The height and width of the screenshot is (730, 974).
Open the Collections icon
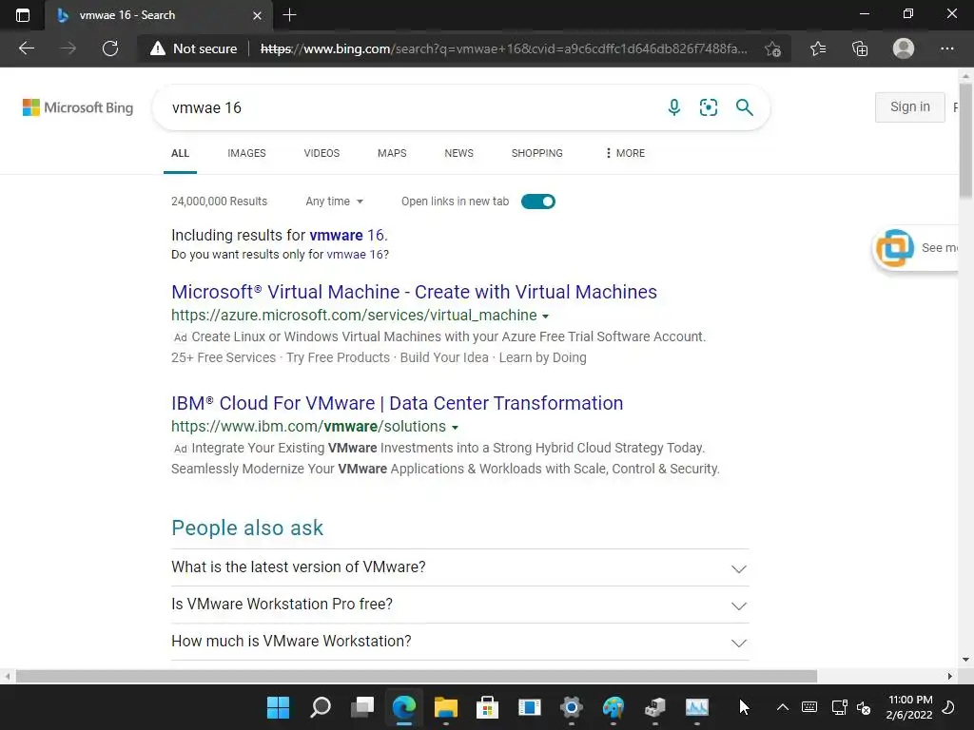pyautogui.click(x=860, y=48)
